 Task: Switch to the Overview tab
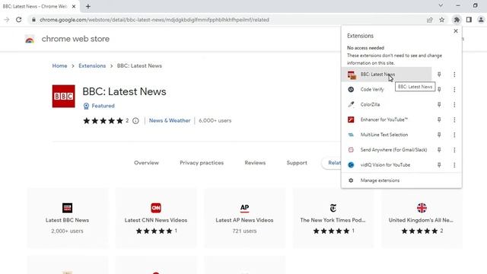point(146,163)
